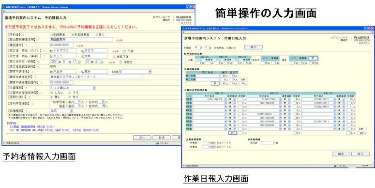Viewport: 375px width, 188px height.
Task: Click the 次へ button
Action: [x=142, y=138]
